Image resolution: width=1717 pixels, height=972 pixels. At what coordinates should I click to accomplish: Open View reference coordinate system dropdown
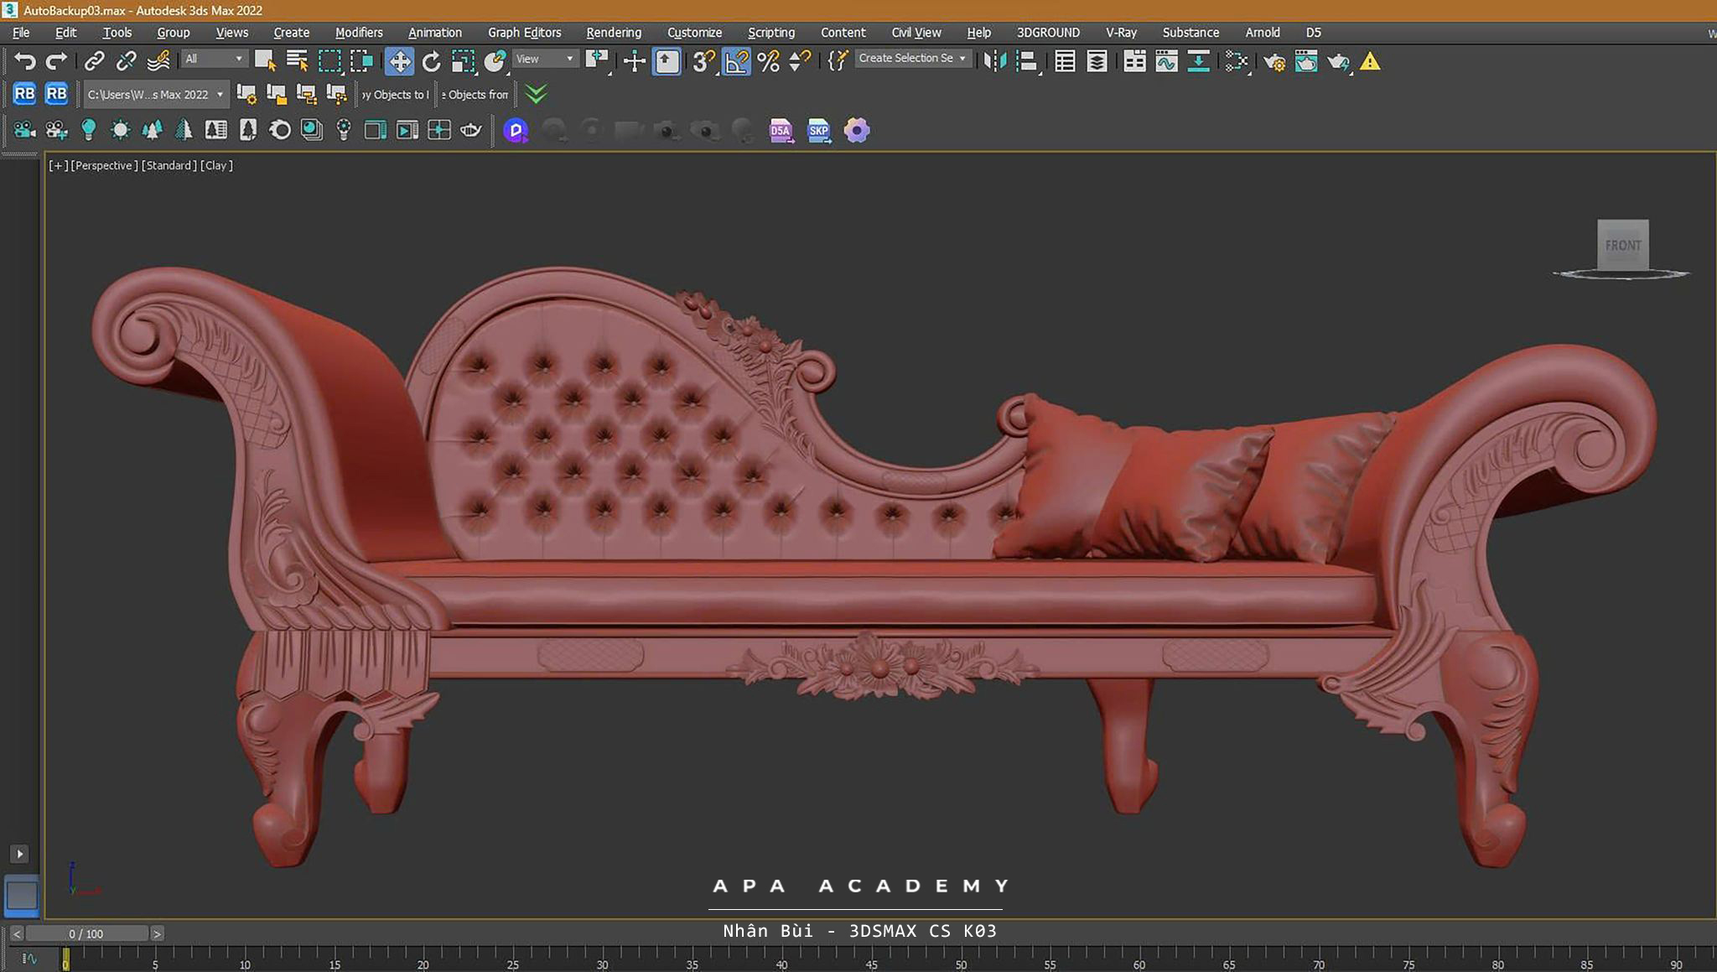pos(545,59)
